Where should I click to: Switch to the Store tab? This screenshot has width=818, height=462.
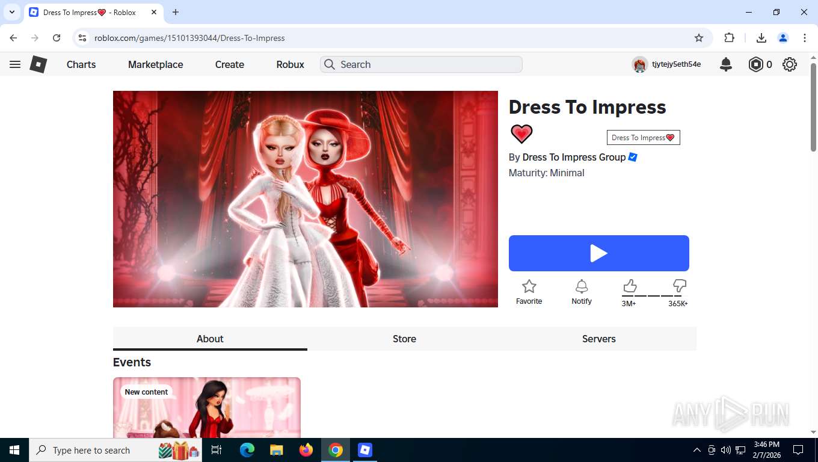pyautogui.click(x=404, y=339)
